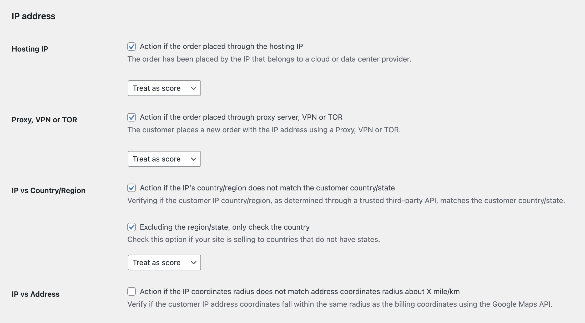The height and width of the screenshot is (323, 585).
Task: Click the IP vs Address setting label
Action: (x=36, y=294)
